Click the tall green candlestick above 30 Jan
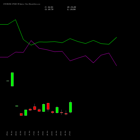 12,79
